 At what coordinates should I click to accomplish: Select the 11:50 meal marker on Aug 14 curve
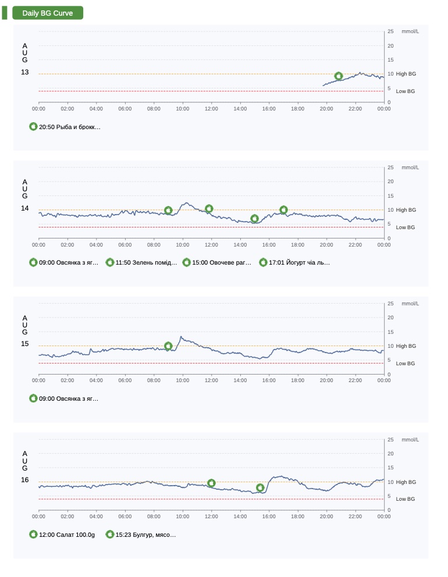(x=209, y=209)
